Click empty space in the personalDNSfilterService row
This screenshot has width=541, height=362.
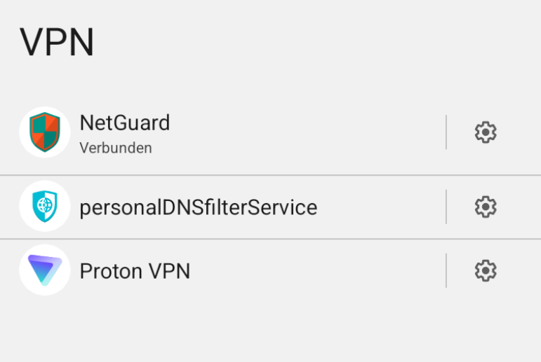pyautogui.click(x=380, y=207)
